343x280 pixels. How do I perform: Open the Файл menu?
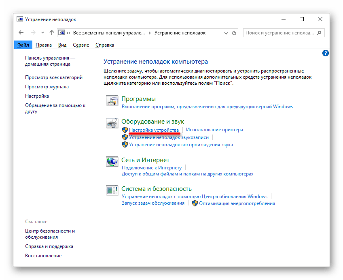coord(23,45)
